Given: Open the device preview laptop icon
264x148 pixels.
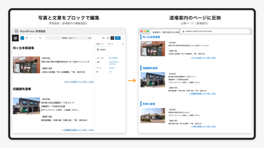Looking at the screenshot, I should pyautogui.click(x=103, y=38).
